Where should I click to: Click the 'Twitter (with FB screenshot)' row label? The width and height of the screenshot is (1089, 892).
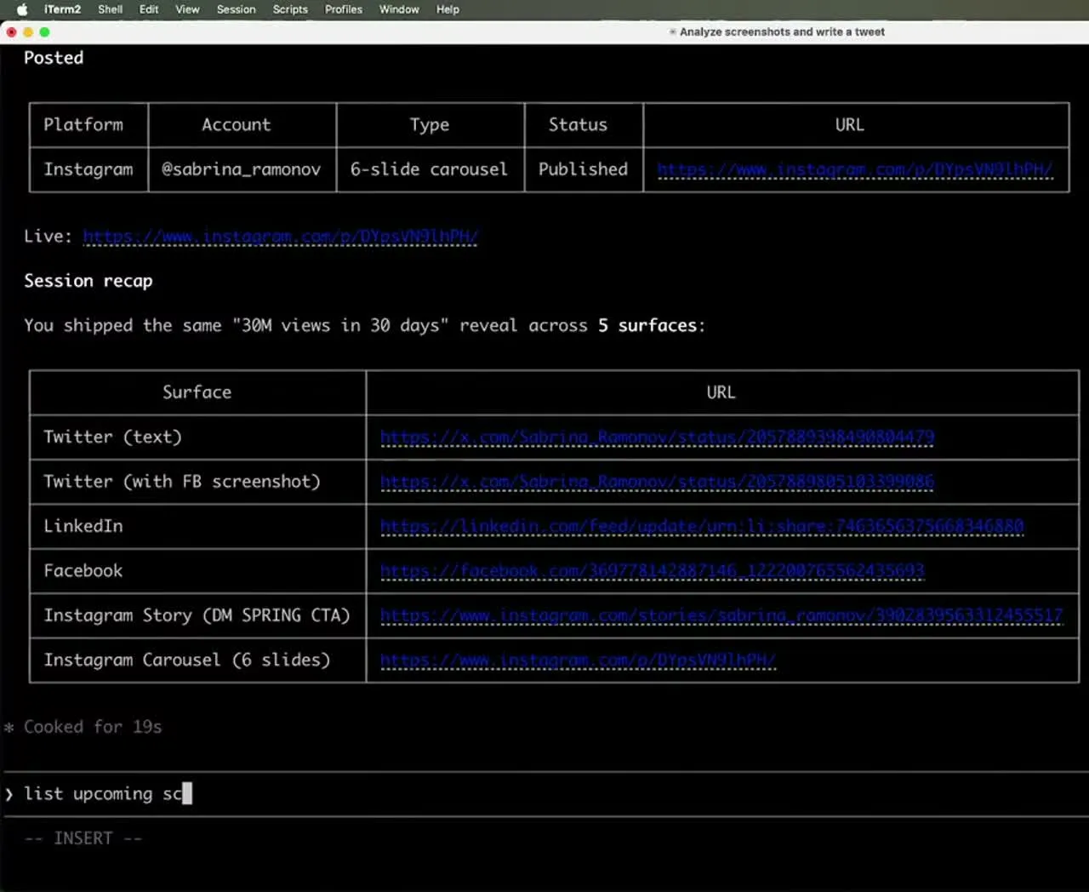coord(182,482)
